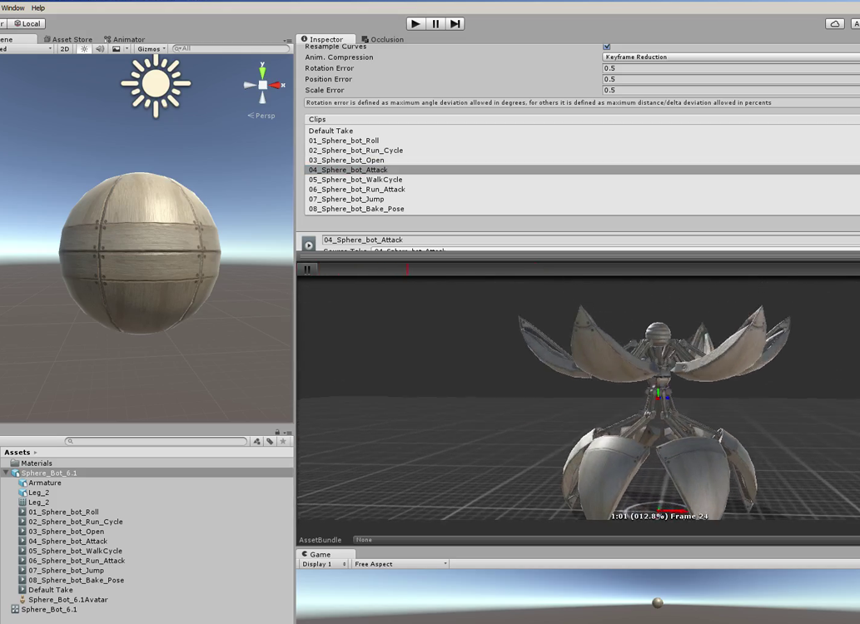The width and height of the screenshot is (860, 624).
Task: Open the Gizmos dropdown
Action: pos(151,49)
